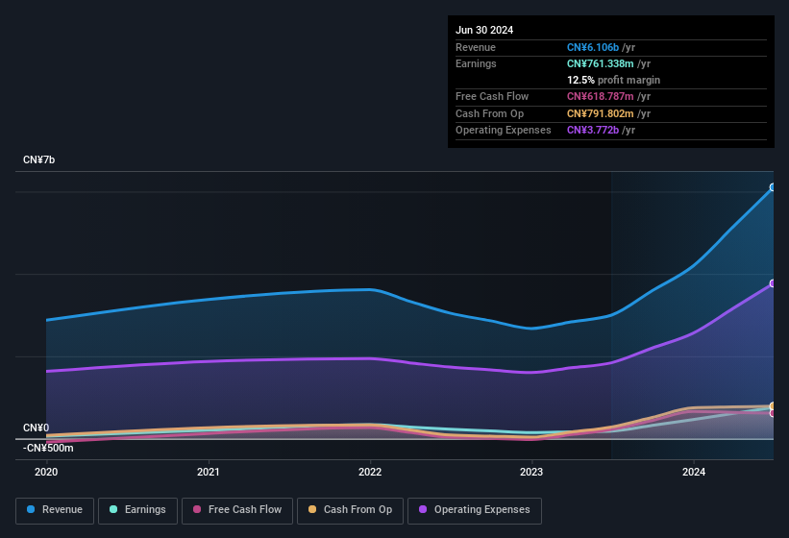Viewport: 789px width, 538px height.
Task: Click the CN¥0 y-axis label
Action: [x=36, y=428]
